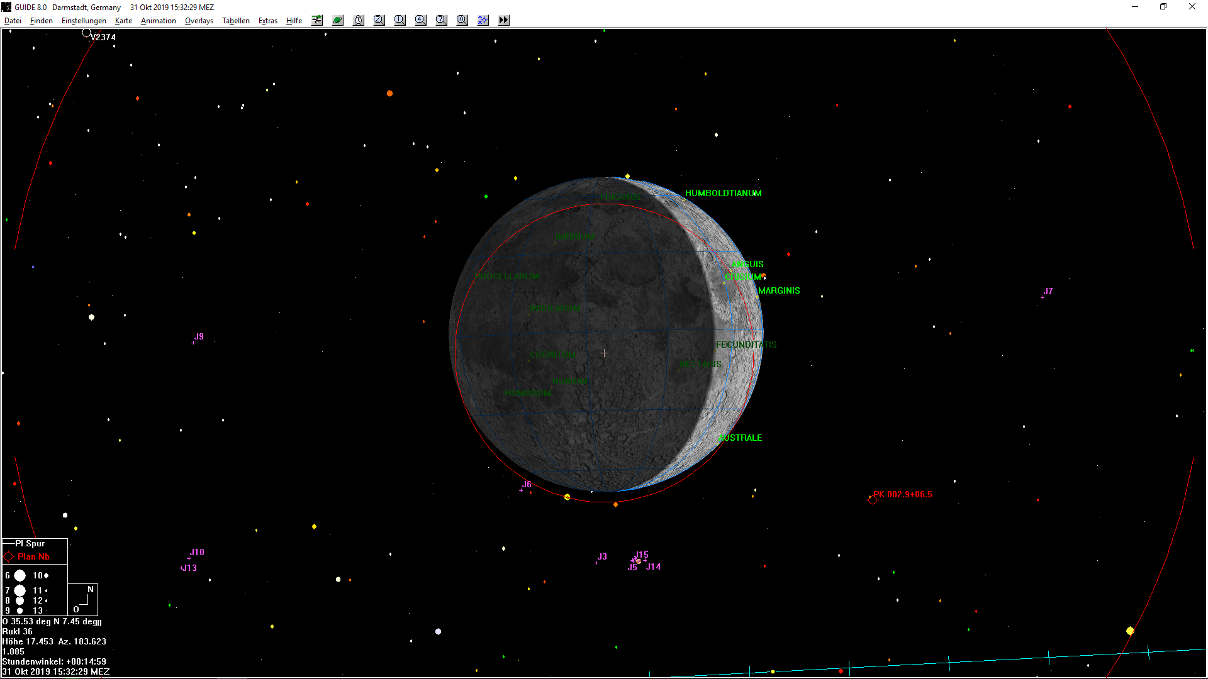Click the AUSTRALE mare label

[740, 438]
